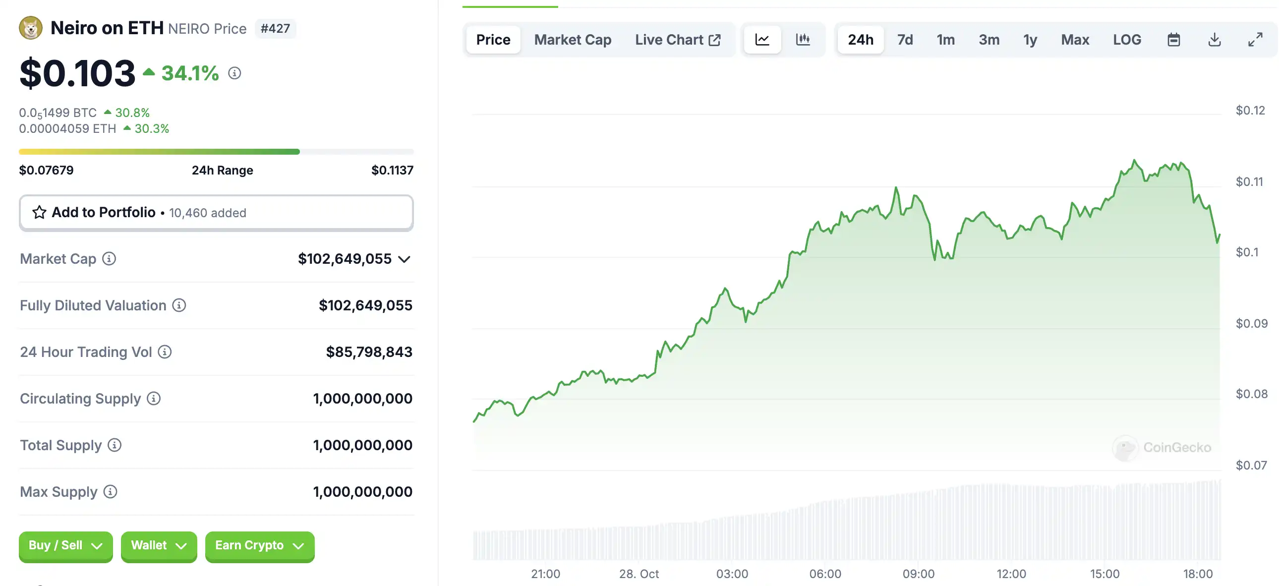Switch to candlestick chart icon
The image size is (1279, 586).
[x=803, y=40]
